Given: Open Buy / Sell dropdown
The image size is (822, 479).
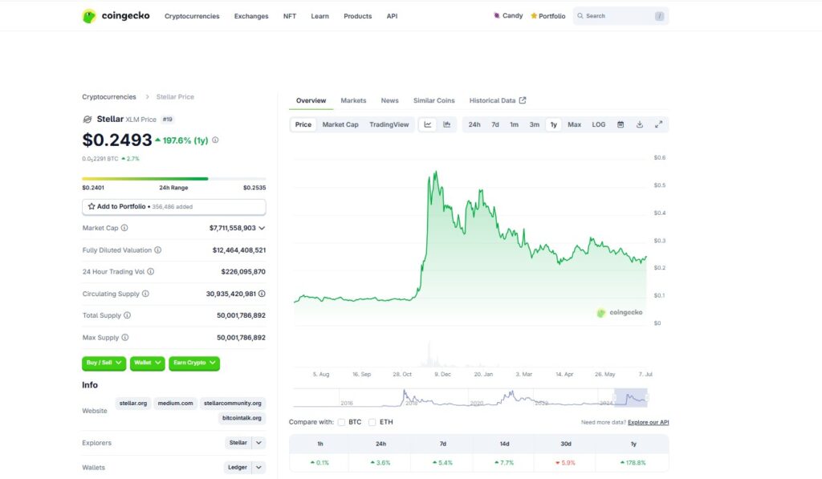Looking at the screenshot, I should (104, 363).
